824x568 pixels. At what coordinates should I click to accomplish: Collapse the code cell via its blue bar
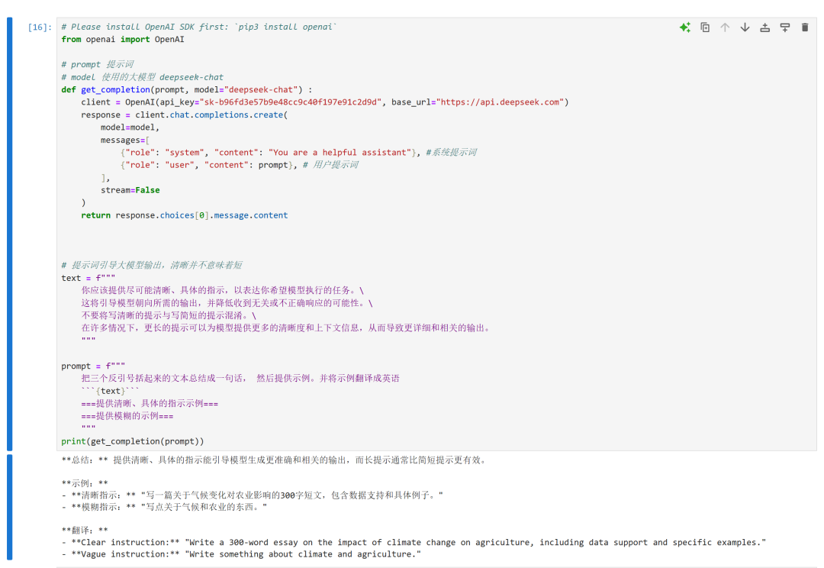(9, 234)
